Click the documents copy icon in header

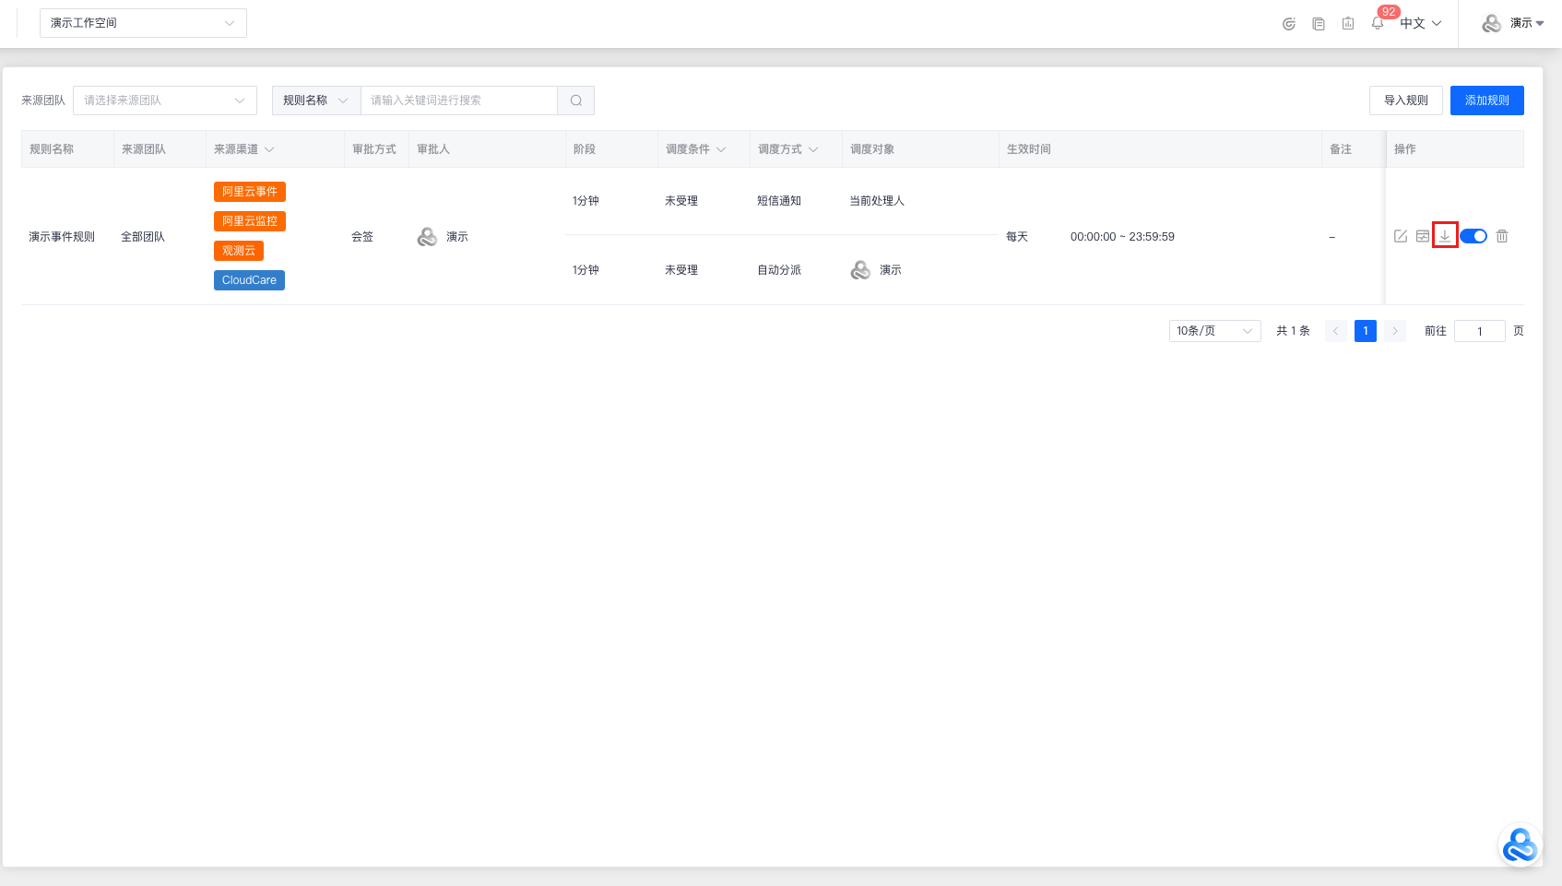(x=1319, y=24)
